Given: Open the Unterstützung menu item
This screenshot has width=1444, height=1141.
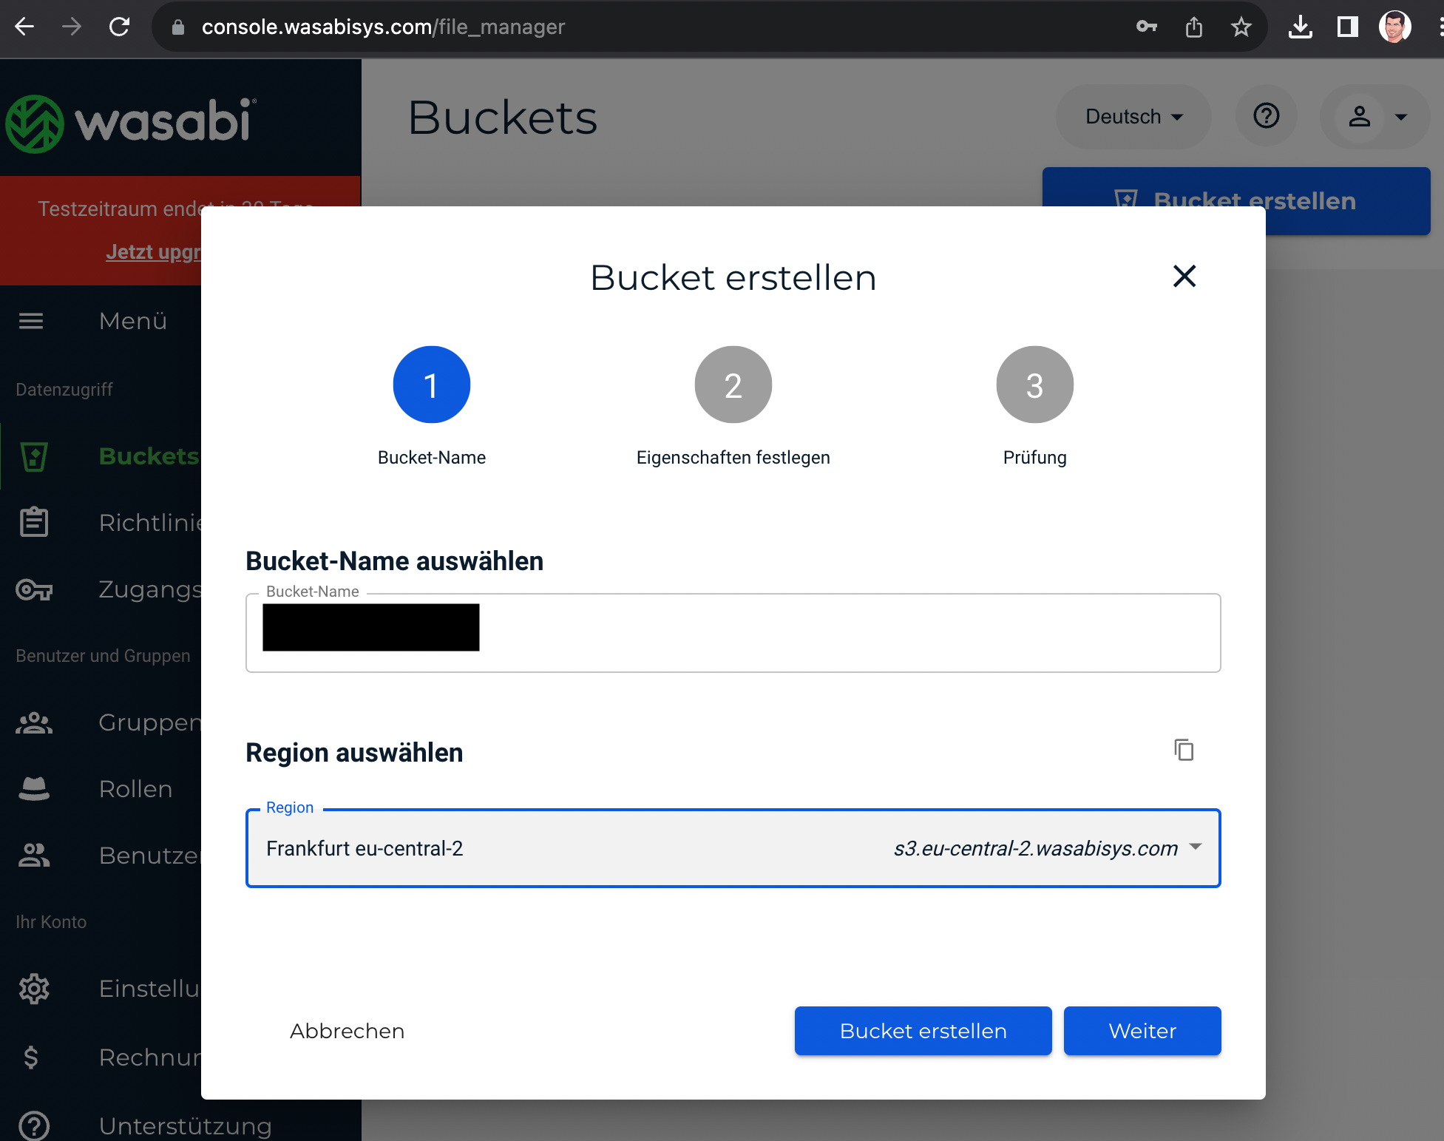Looking at the screenshot, I should coord(186,1126).
